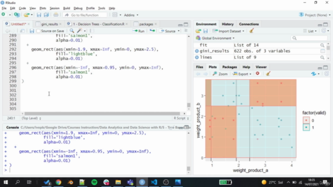Click the Save All documents icon
This screenshot has width=333, height=187.
click(46, 15)
